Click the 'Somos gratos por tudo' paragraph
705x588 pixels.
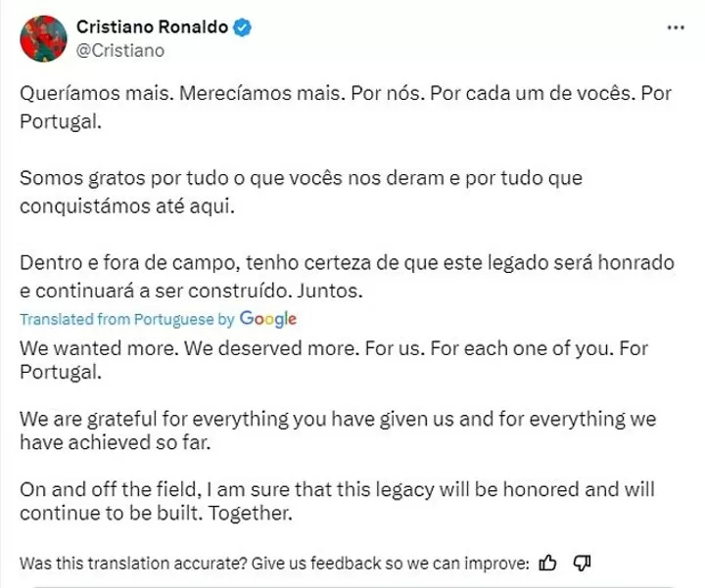[301, 193]
